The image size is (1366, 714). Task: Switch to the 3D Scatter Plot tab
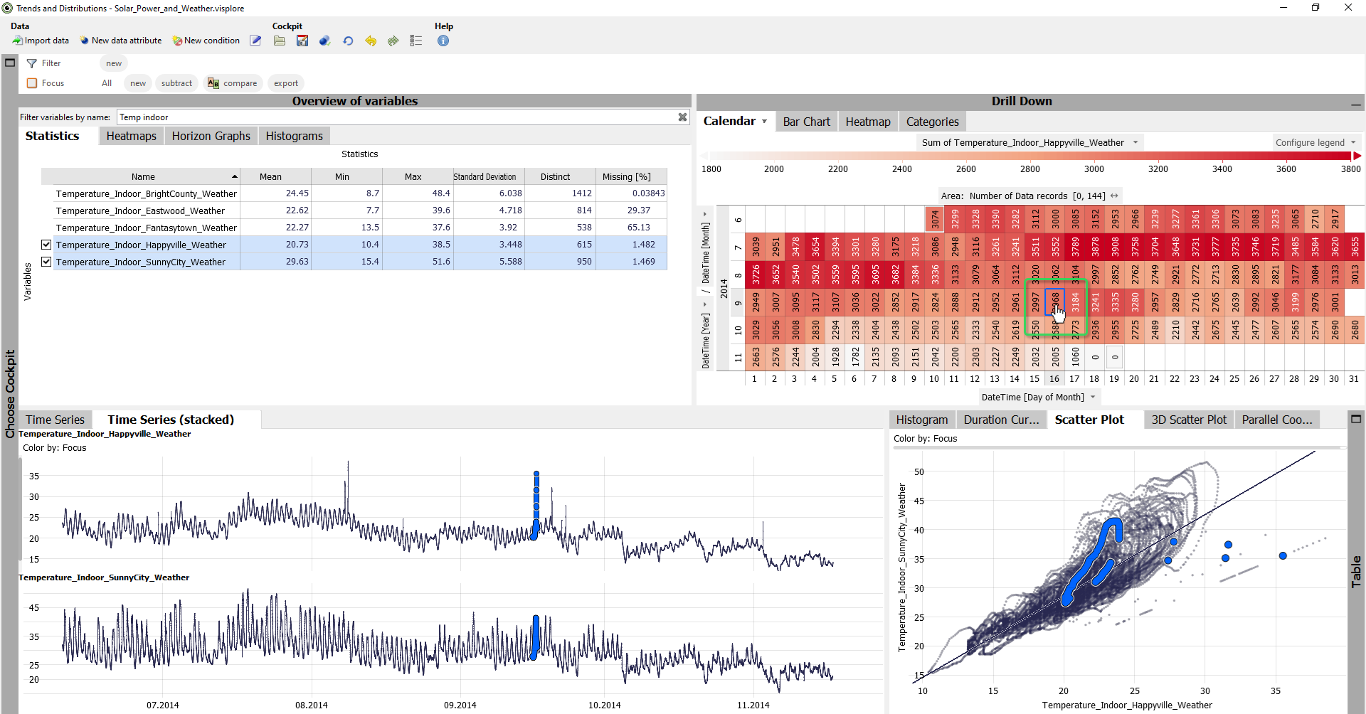tap(1188, 420)
